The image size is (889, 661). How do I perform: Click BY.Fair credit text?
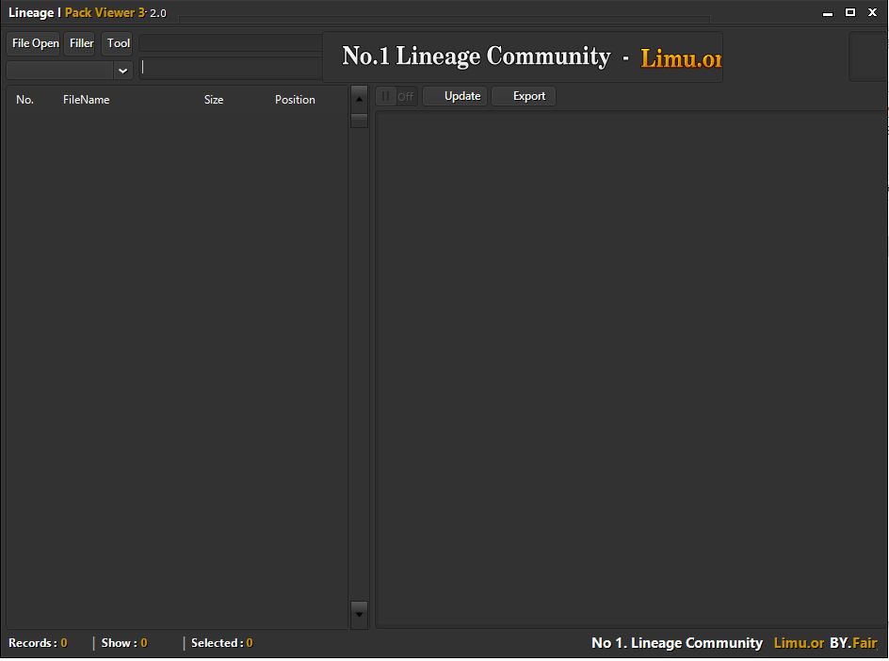[x=853, y=643]
